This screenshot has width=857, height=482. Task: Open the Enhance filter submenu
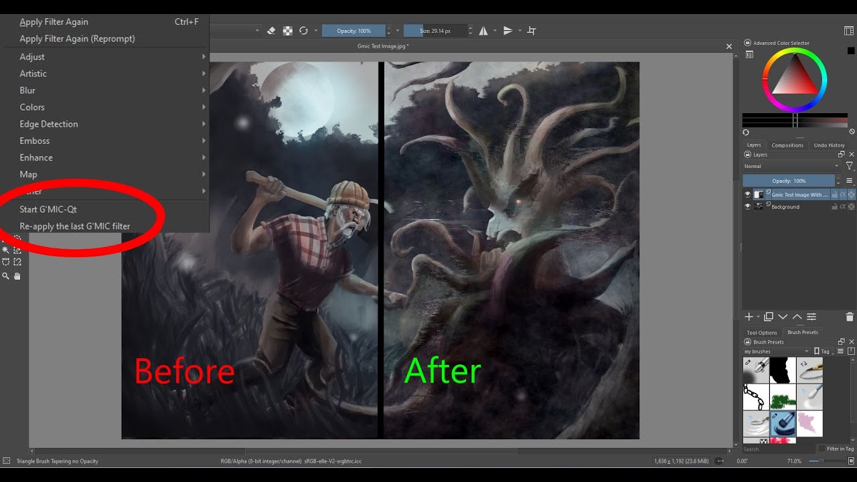click(106, 157)
